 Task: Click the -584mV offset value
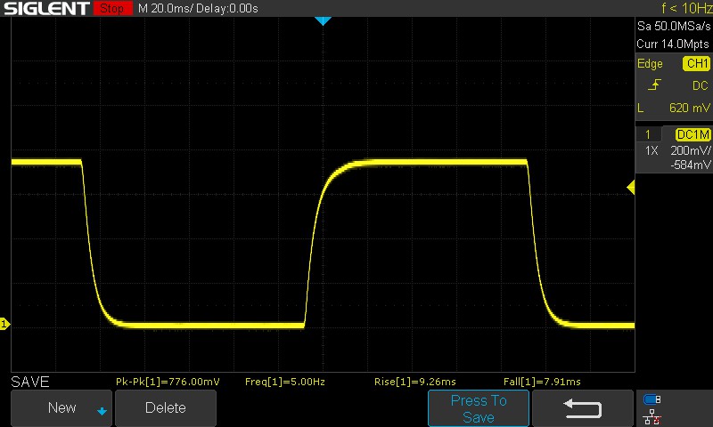[690, 165]
